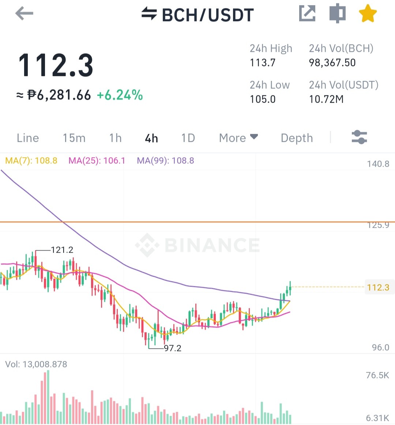The image size is (395, 425).
Task: Switch to the Line chart tab
Action: pyautogui.click(x=28, y=138)
